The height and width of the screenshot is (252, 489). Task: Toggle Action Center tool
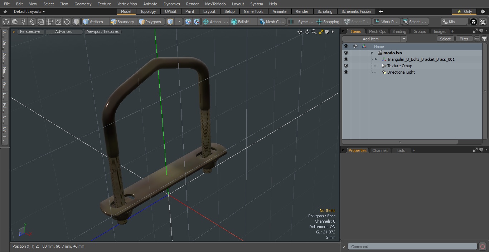coord(216,22)
